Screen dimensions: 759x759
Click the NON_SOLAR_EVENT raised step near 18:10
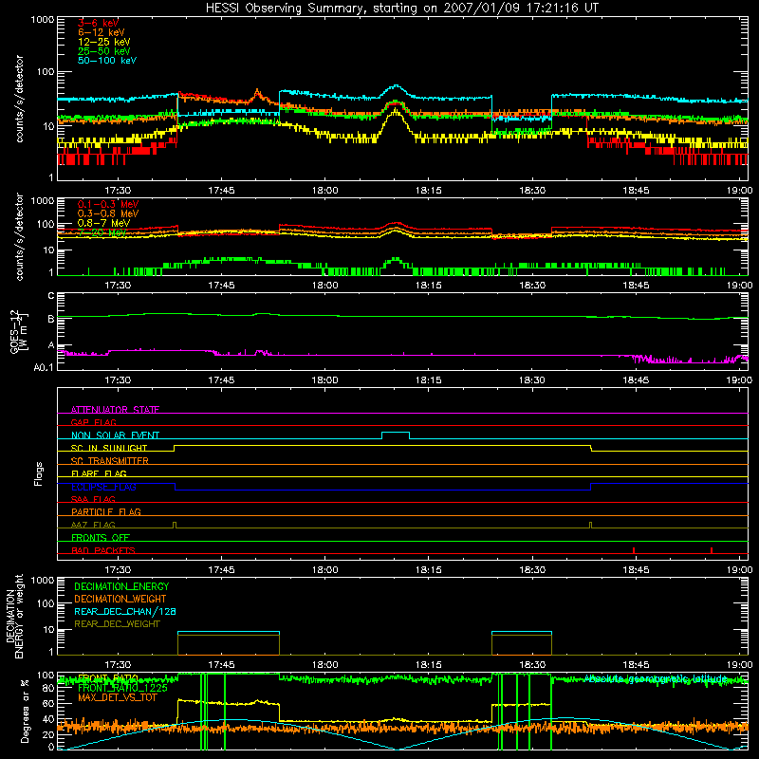pyautogui.click(x=396, y=433)
